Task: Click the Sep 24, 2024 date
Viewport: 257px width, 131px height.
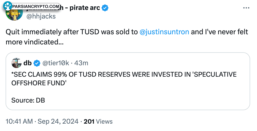Action: tap(58, 122)
